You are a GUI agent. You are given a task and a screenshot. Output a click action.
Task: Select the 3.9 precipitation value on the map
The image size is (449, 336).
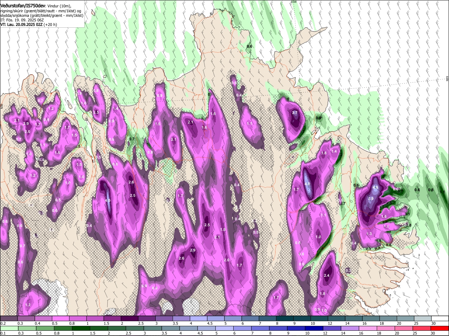coord(371,199)
